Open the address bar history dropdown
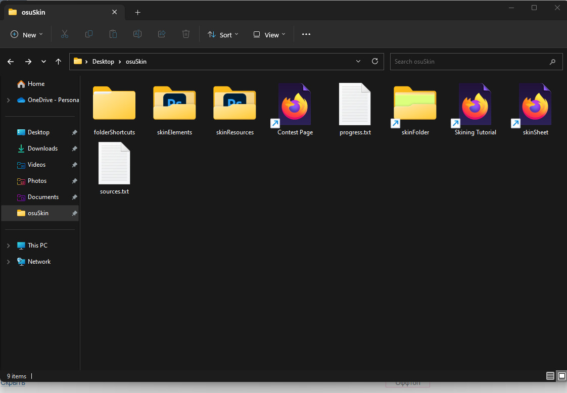 358,61
